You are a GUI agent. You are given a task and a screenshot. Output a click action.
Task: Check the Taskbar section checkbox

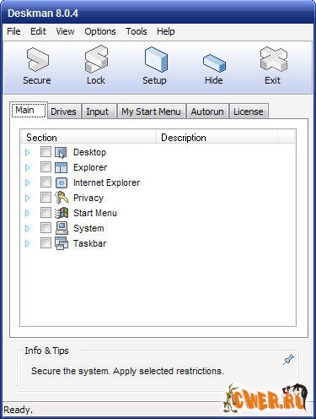pos(46,243)
